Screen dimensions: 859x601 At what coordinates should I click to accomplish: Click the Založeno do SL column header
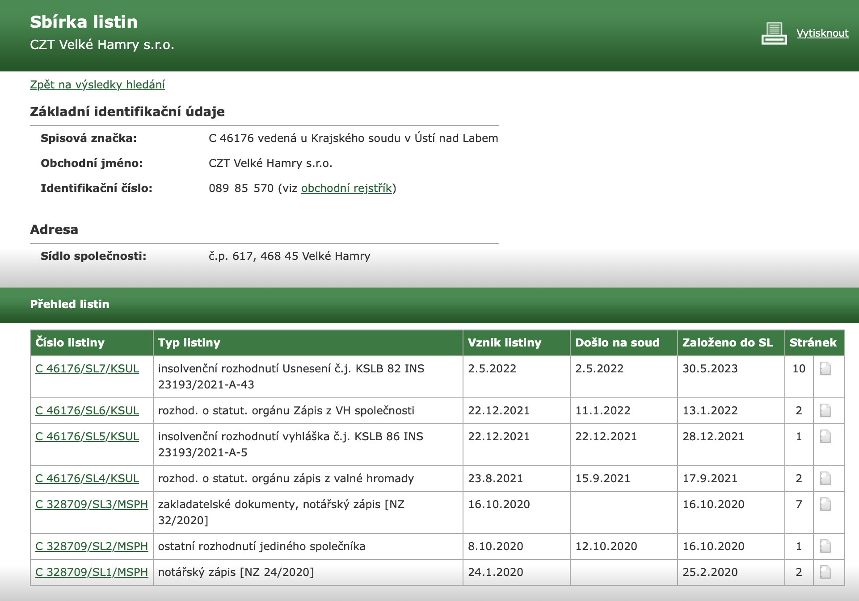tap(731, 343)
